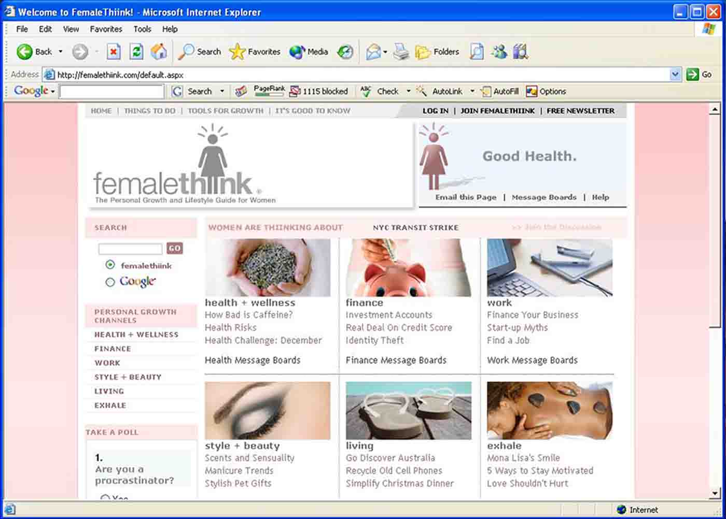The height and width of the screenshot is (519, 726).
Task: Expand the Google Search options dropdown arrow
Action: [x=222, y=91]
